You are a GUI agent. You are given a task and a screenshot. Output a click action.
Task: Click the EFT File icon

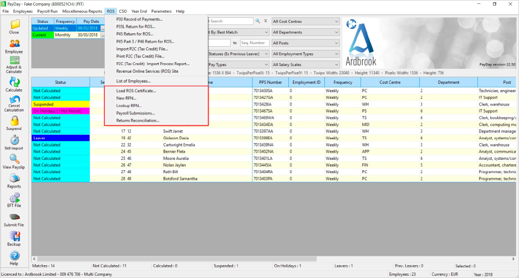click(14, 198)
